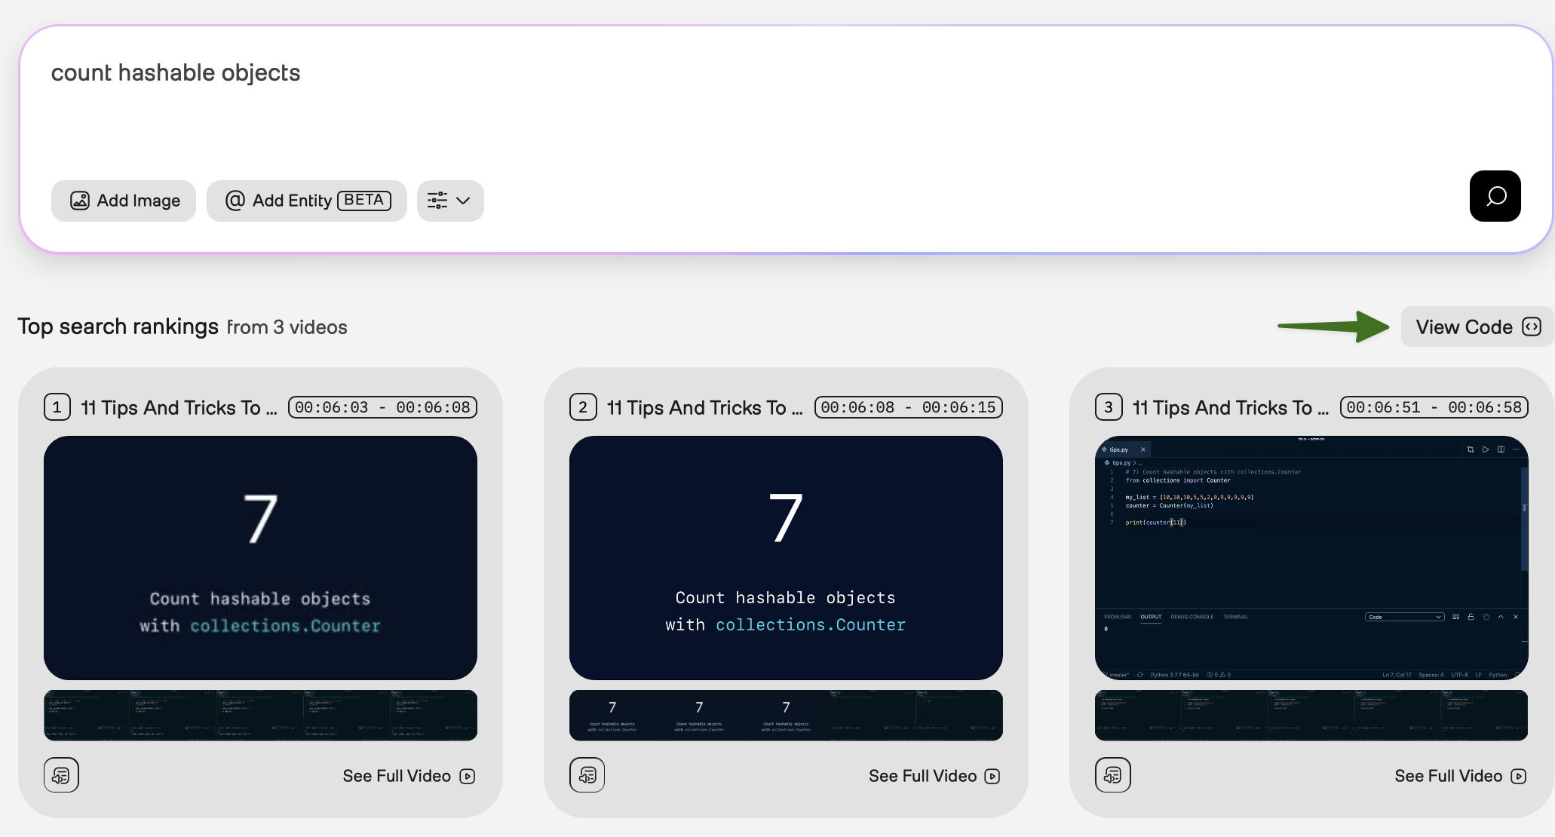Image resolution: width=1555 pixels, height=837 pixels.
Task: Click the second result video thumbnail
Action: tap(786, 557)
